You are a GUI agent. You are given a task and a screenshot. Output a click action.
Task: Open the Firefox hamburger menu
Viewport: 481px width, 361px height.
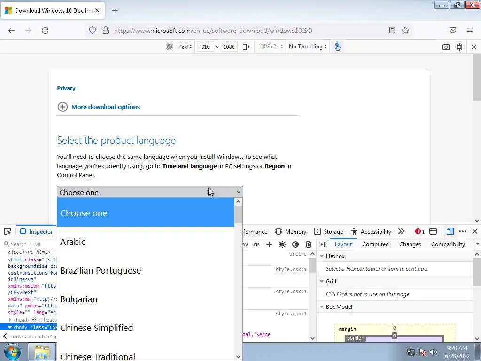click(x=470, y=30)
